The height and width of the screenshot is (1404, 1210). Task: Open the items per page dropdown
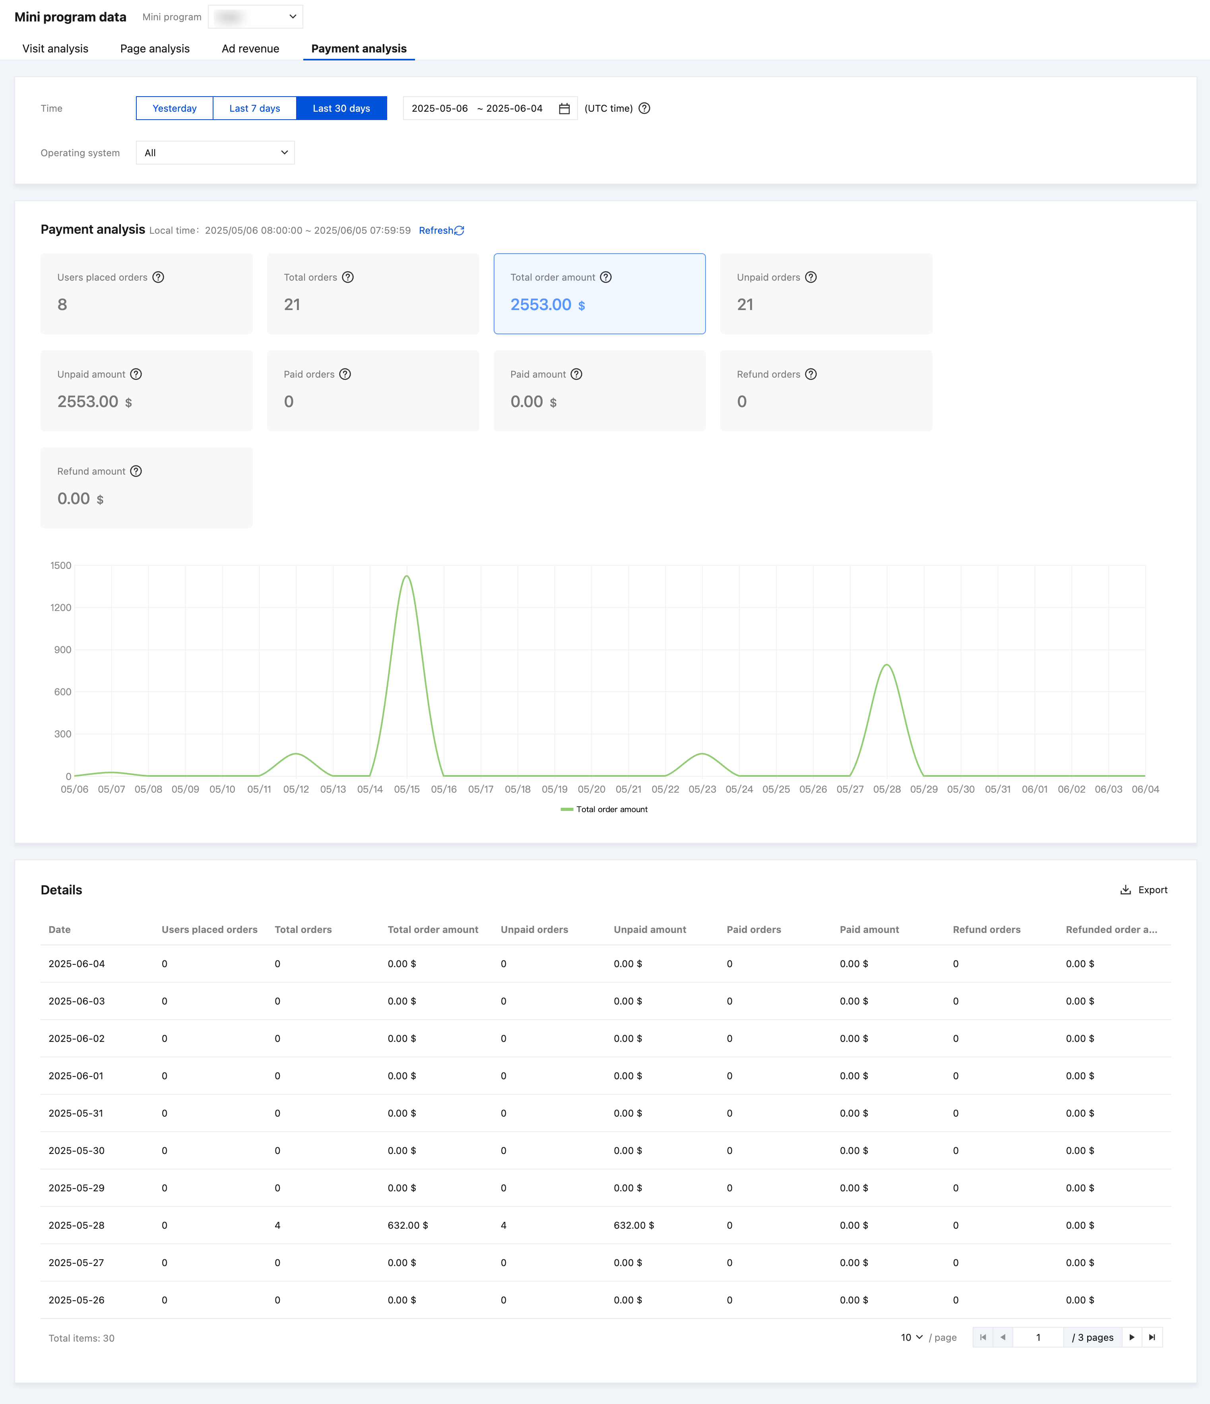pyautogui.click(x=911, y=1337)
